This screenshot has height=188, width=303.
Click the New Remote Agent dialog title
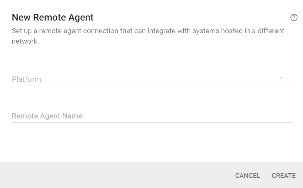click(x=53, y=17)
